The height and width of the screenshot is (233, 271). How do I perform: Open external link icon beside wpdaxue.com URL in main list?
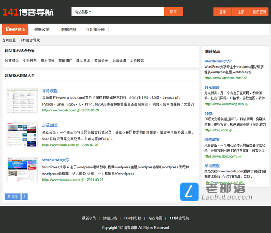(x=82, y=180)
